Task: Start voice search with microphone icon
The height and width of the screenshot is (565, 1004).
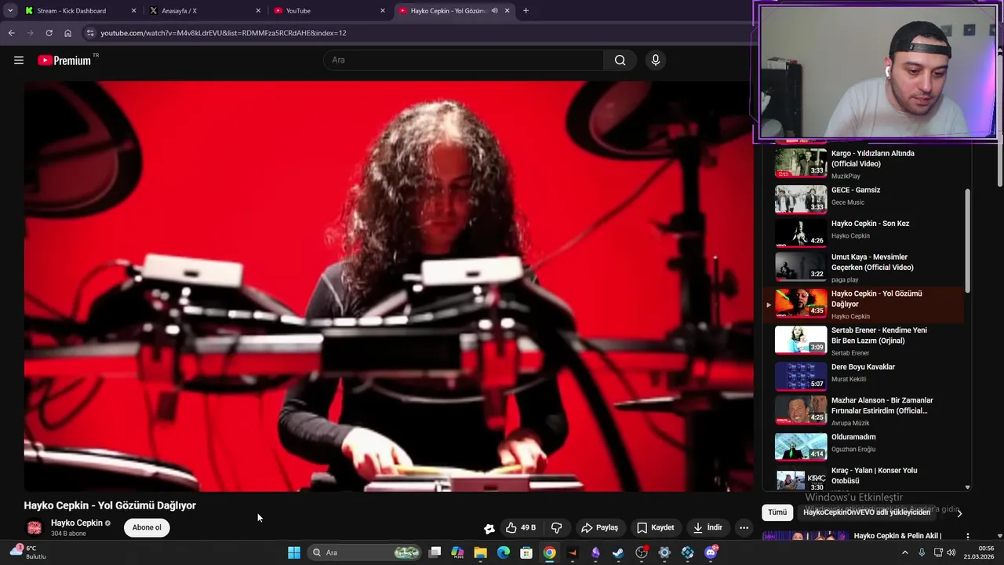Action: [x=656, y=60]
